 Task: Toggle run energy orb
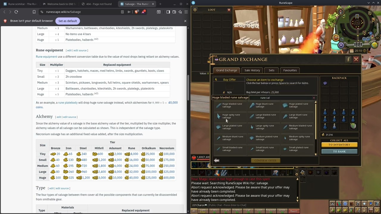(x=336, y=37)
